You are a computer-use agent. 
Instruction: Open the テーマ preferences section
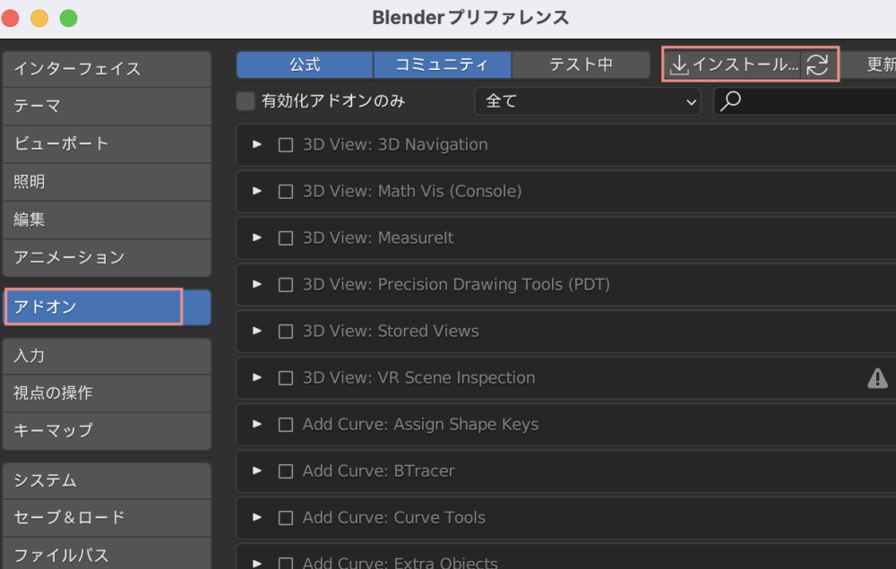coord(106,107)
